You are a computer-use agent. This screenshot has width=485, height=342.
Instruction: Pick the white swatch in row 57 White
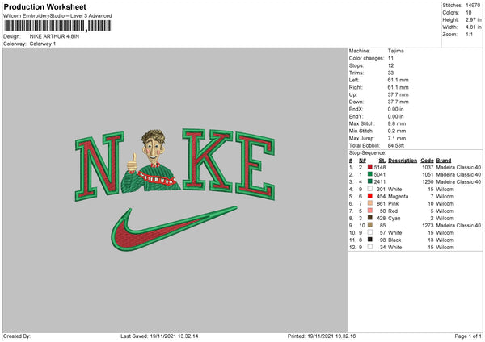[370, 232]
